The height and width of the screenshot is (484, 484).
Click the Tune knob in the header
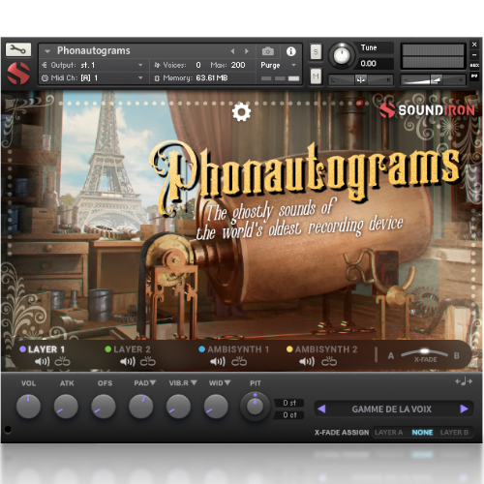[x=342, y=55]
